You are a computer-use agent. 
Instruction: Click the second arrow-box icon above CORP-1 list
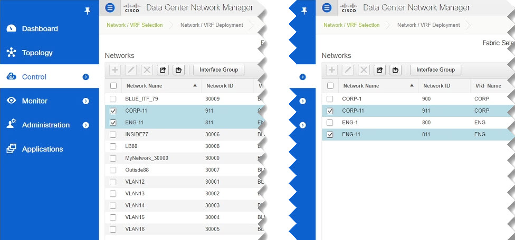pos(395,70)
